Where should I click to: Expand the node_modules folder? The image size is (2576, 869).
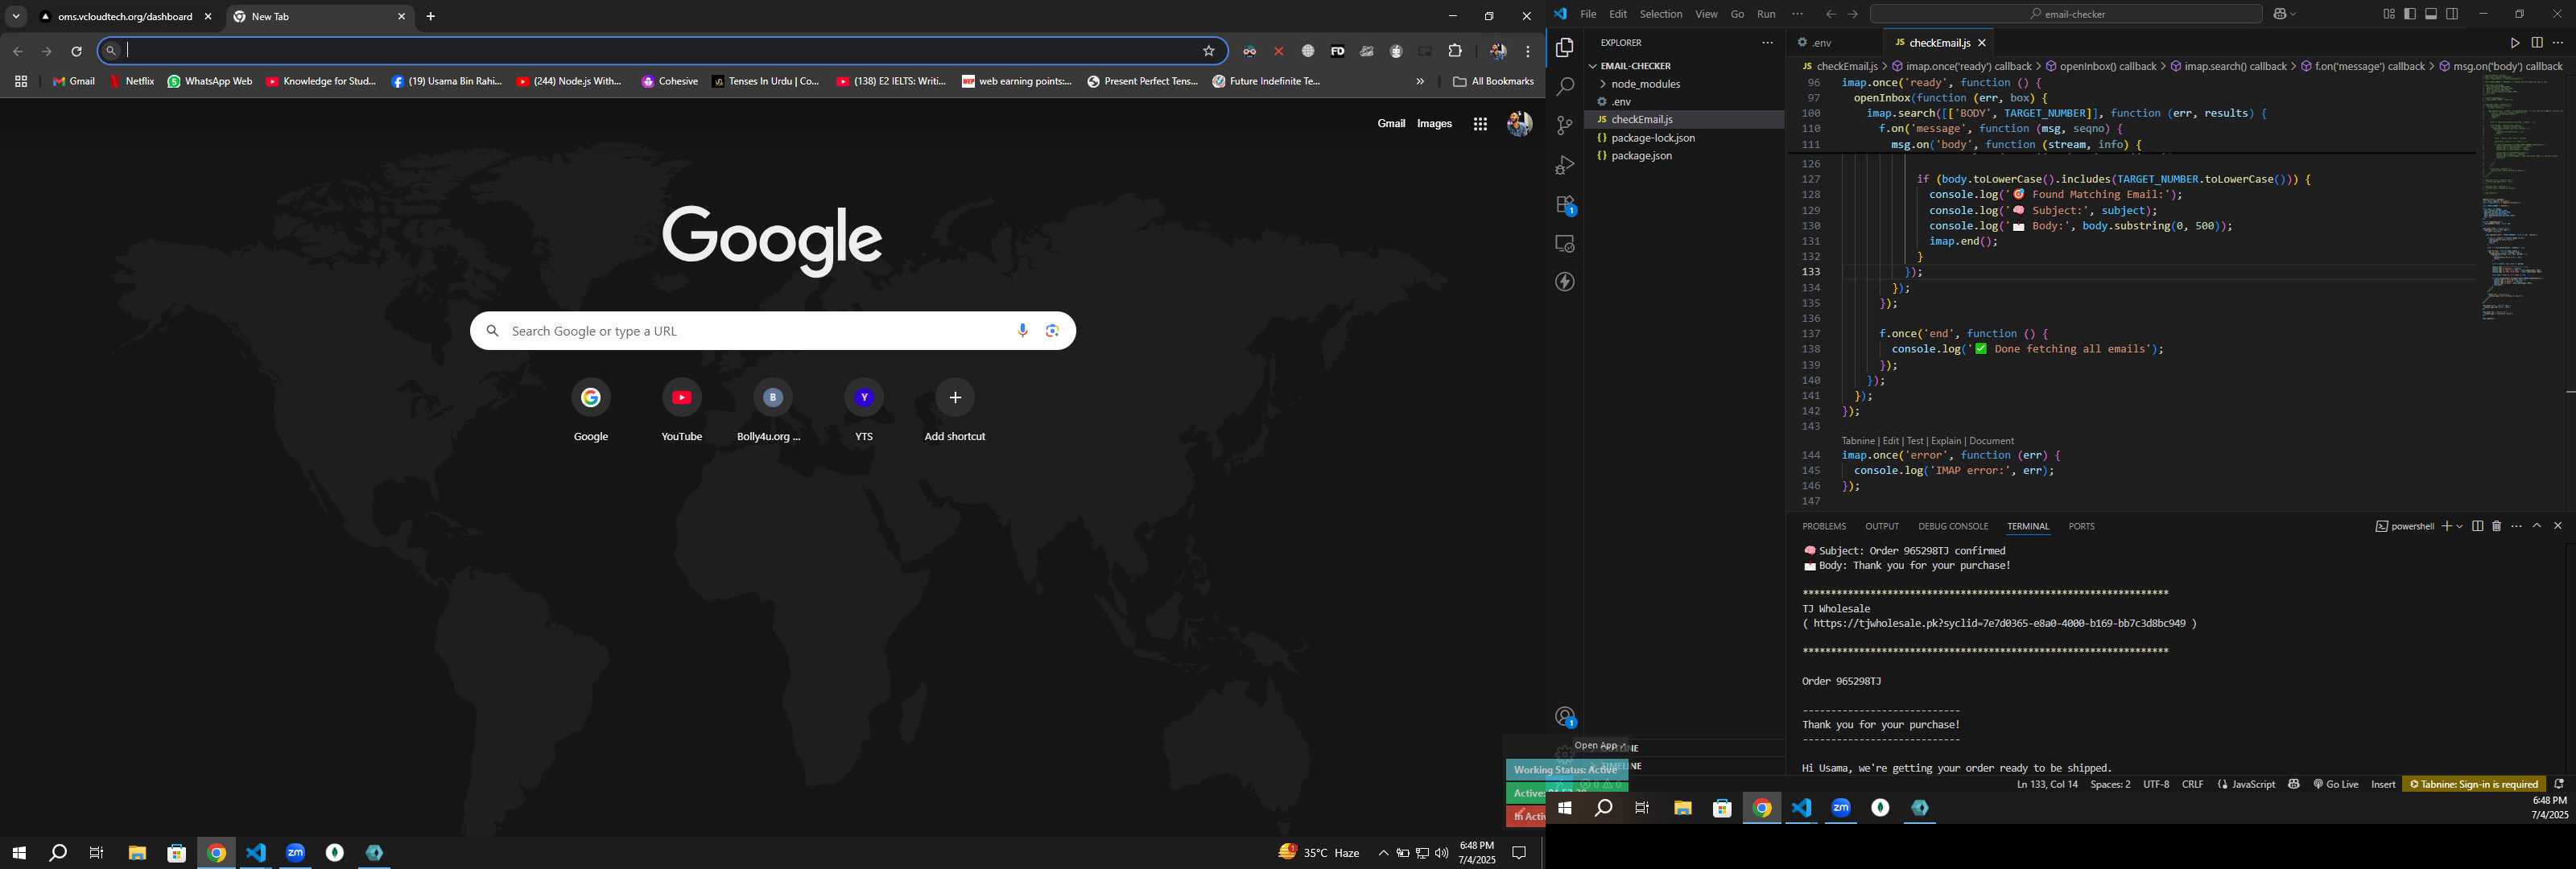click(x=1645, y=84)
